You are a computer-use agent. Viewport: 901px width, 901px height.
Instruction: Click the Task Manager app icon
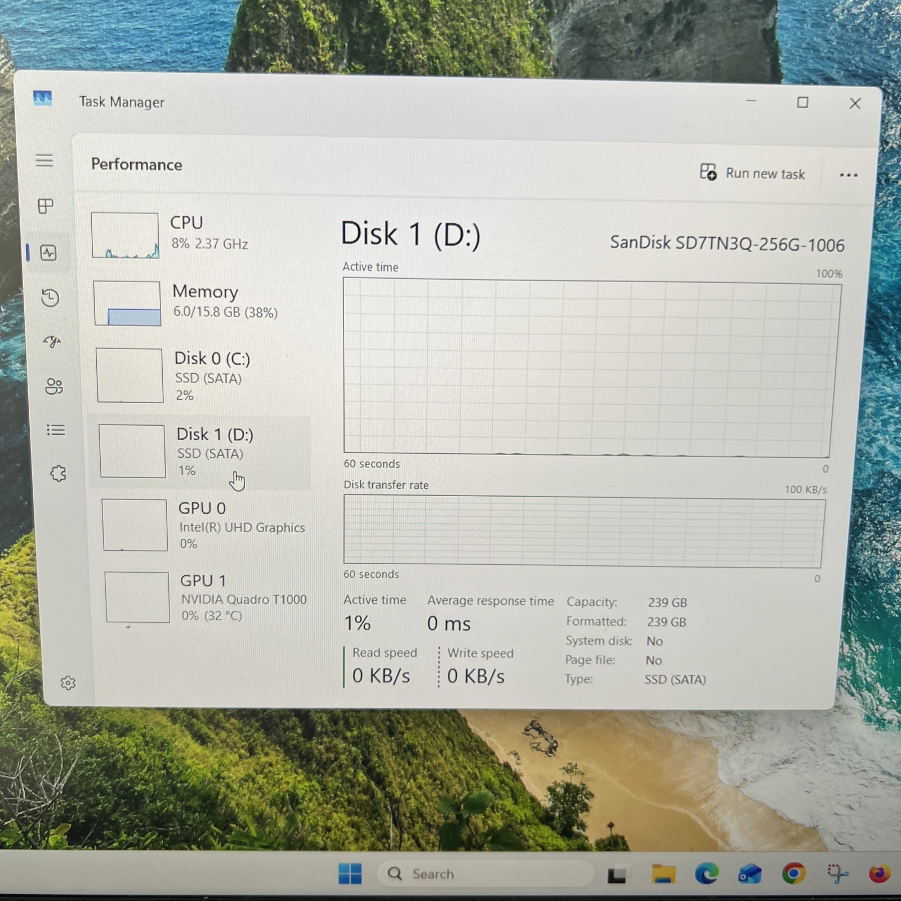[x=42, y=99]
